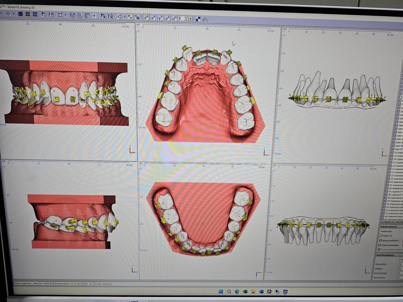Uncheck the '21: Experien...' object checkbox
This screenshot has height=302, width=403.
pyautogui.click(x=389, y=172)
